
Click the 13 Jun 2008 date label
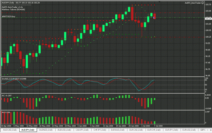(x=108, y=126)
